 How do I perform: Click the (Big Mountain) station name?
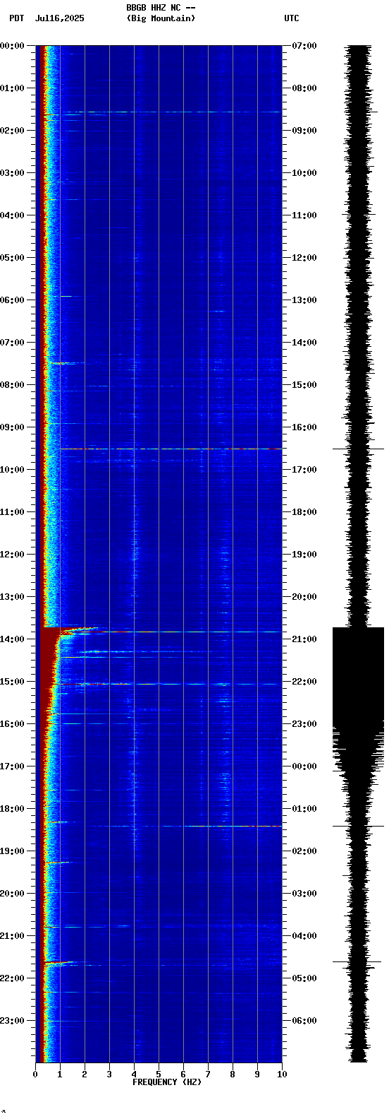(x=161, y=18)
